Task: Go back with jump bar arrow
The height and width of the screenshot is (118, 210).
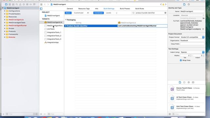Action: click(45, 4)
